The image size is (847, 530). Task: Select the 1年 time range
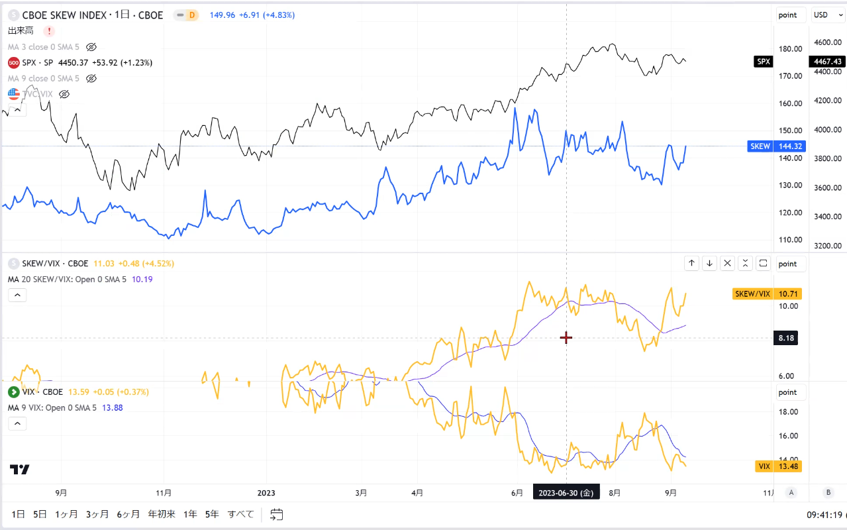[191, 514]
